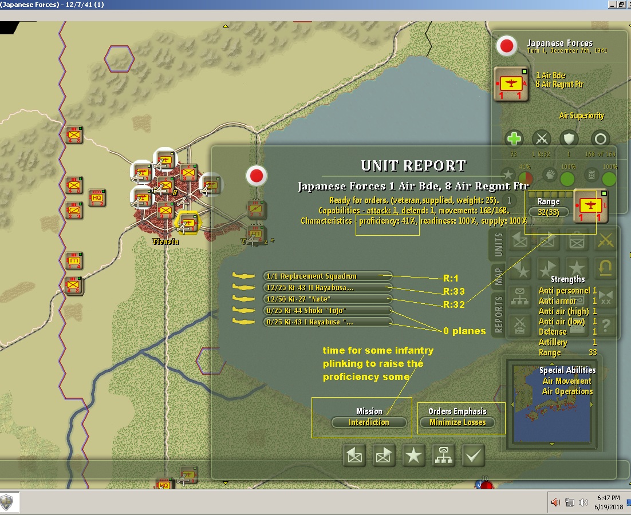
Task: Click the Japanese flag marker on the map
Action: point(257,176)
